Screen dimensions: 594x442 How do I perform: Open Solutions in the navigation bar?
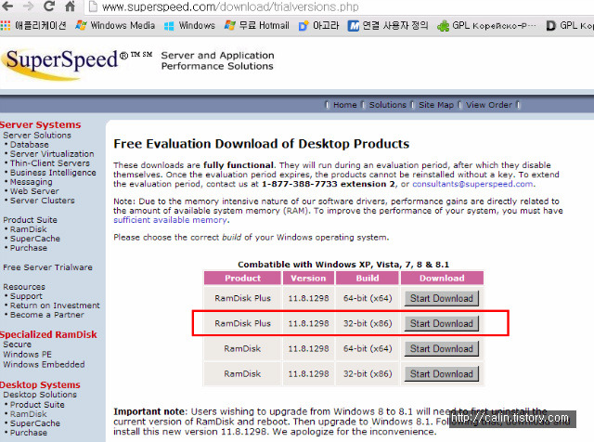pos(388,105)
